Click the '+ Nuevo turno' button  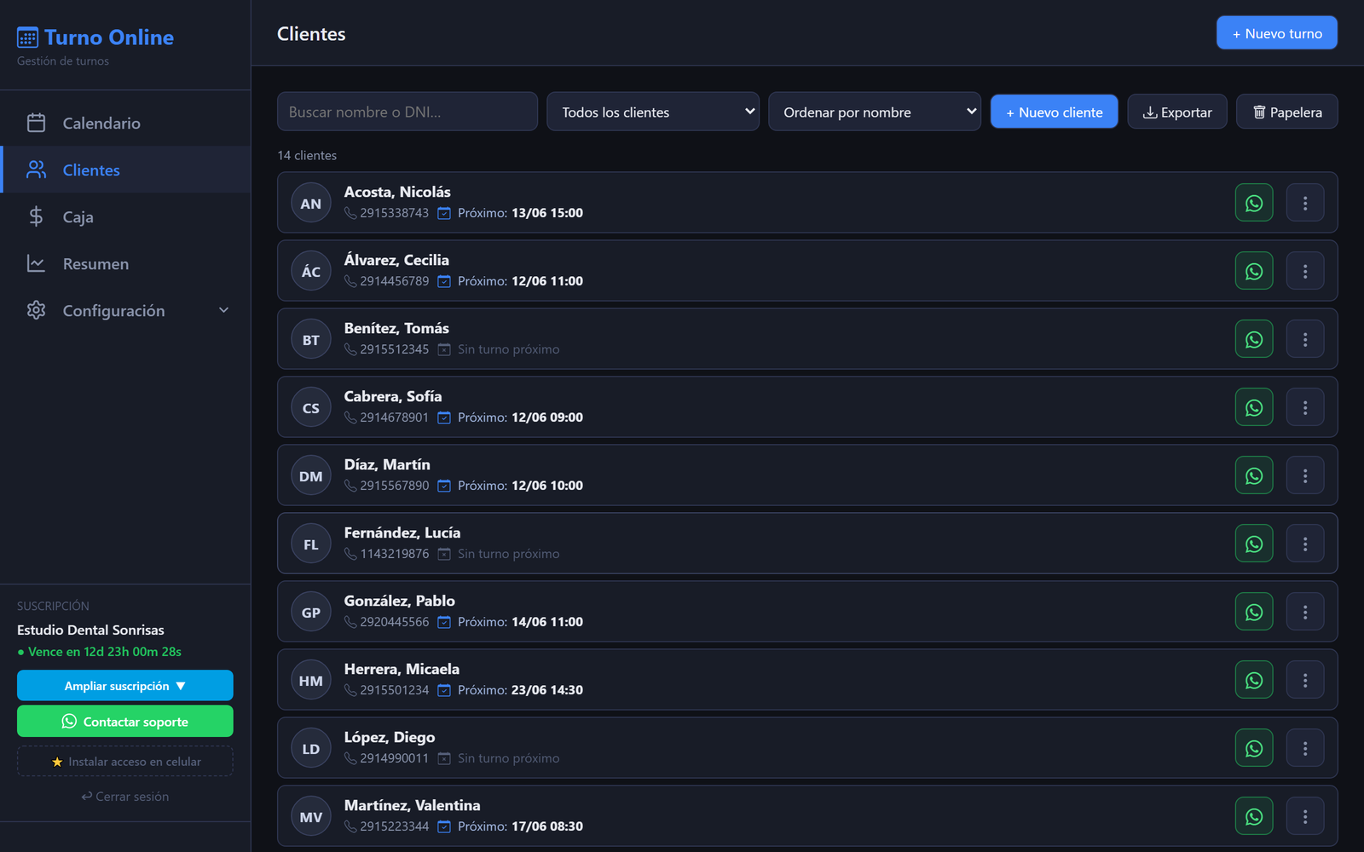point(1277,33)
